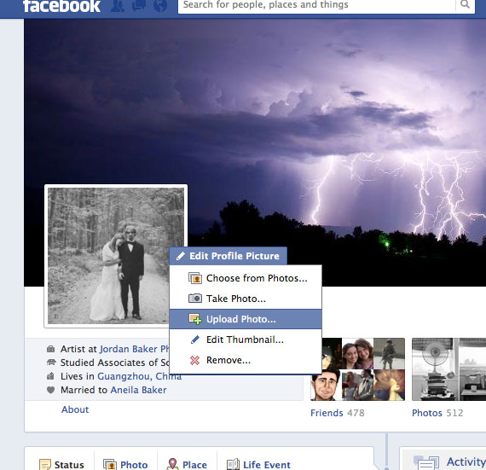Click the graduation icon beside Studied
This screenshot has height=470, width=486.
coord(51,363)
